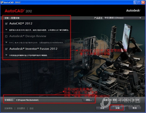Check the Autodesk Design Review checkbox
This screenshot has width=146, height=113.
point(6,36)
